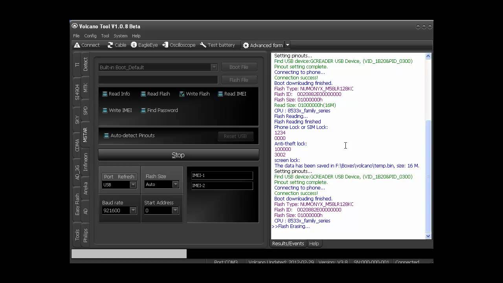Open the Start Address dropdown
This screenshot has width=503, height=283.
pyautogui.click(x=175, y=210)
